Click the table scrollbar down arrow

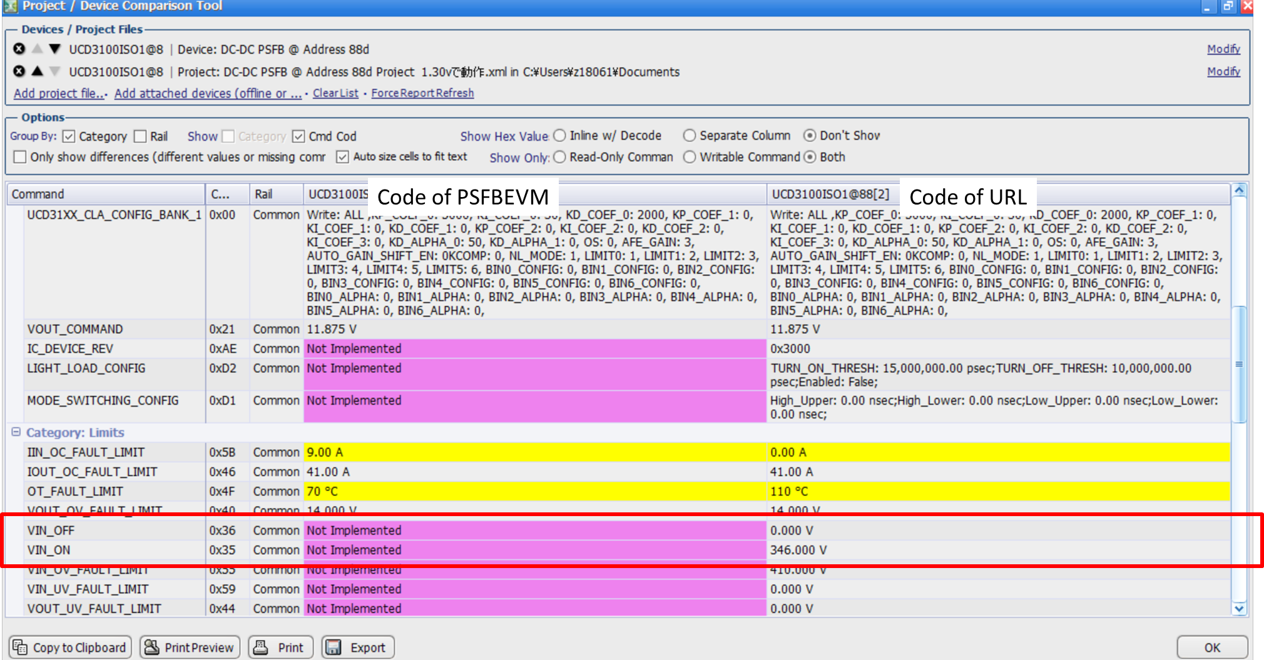coord(1239,608)
